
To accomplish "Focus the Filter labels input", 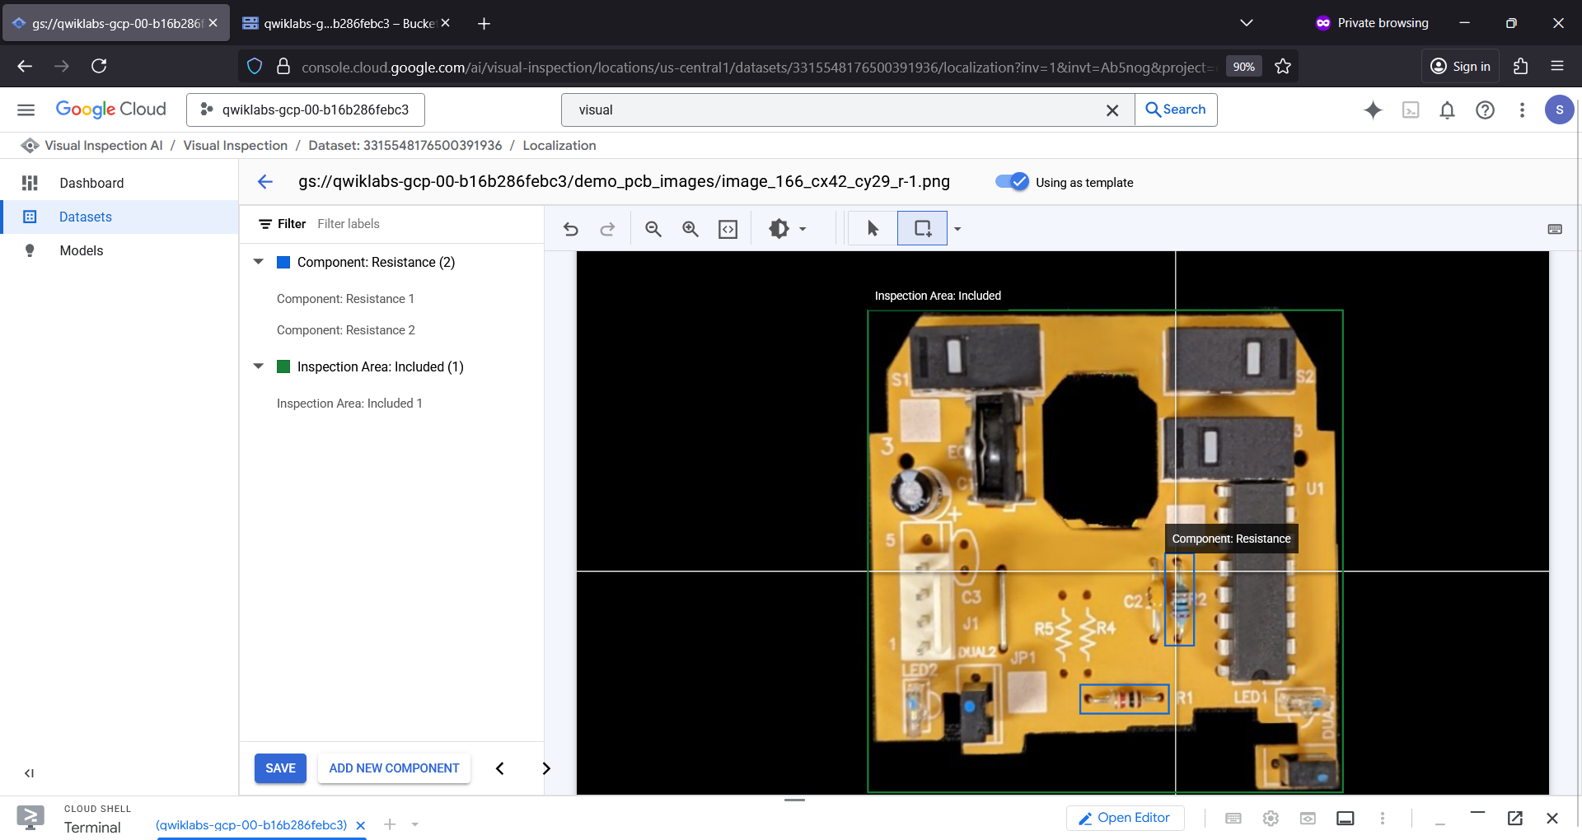I will (424, 224).
